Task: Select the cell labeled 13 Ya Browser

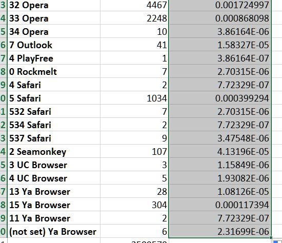Action: [x=54, y=191]
